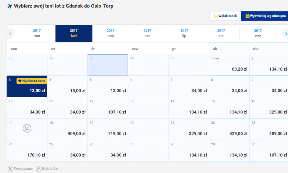
Task: Select April 14 fare 134,10 zł
Action: pyautogui.click(x=189, y=108)
